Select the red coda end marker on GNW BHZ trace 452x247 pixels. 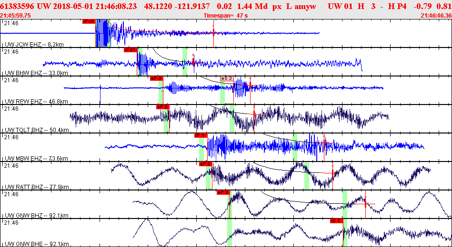pos(365,204)
